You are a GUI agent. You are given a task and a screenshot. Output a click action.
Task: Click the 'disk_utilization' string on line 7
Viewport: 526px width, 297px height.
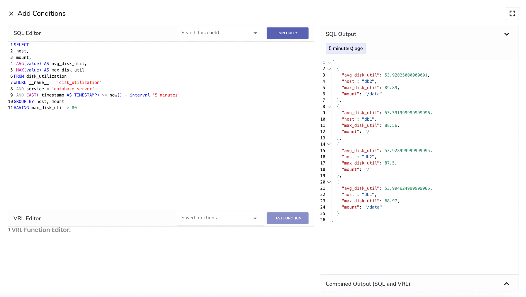point(79,83)
